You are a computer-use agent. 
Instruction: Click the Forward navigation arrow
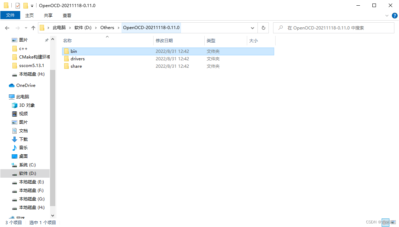tap(18, 28)
